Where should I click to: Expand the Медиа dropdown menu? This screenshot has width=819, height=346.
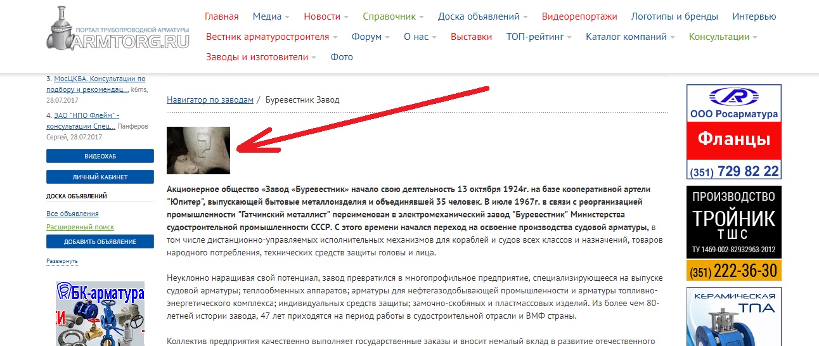(x=271, y=16)
